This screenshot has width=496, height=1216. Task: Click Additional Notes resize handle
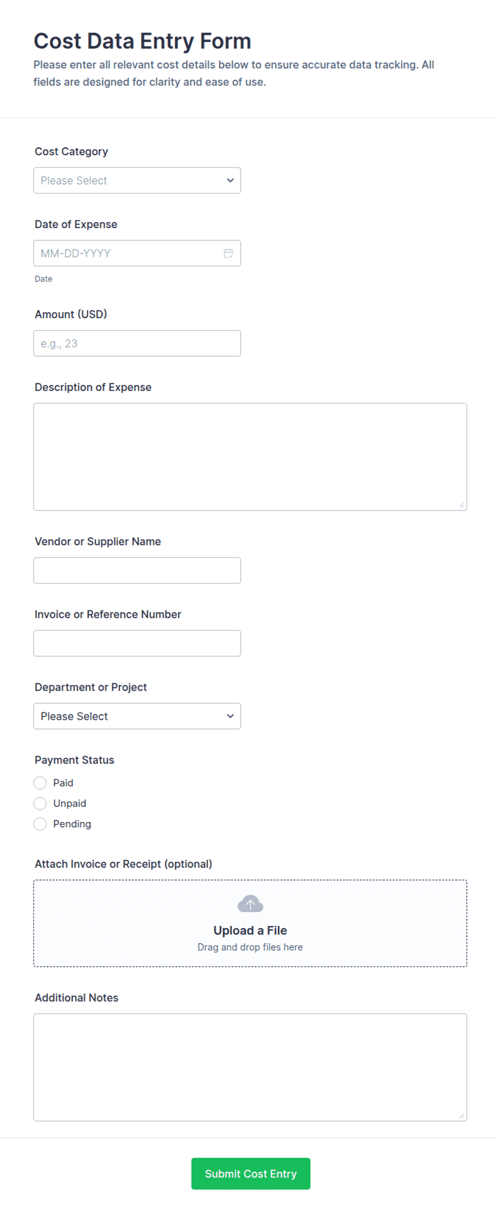click(461, 1116)
